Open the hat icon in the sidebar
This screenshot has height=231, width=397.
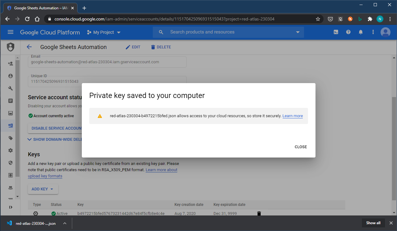tap(11, 188)
